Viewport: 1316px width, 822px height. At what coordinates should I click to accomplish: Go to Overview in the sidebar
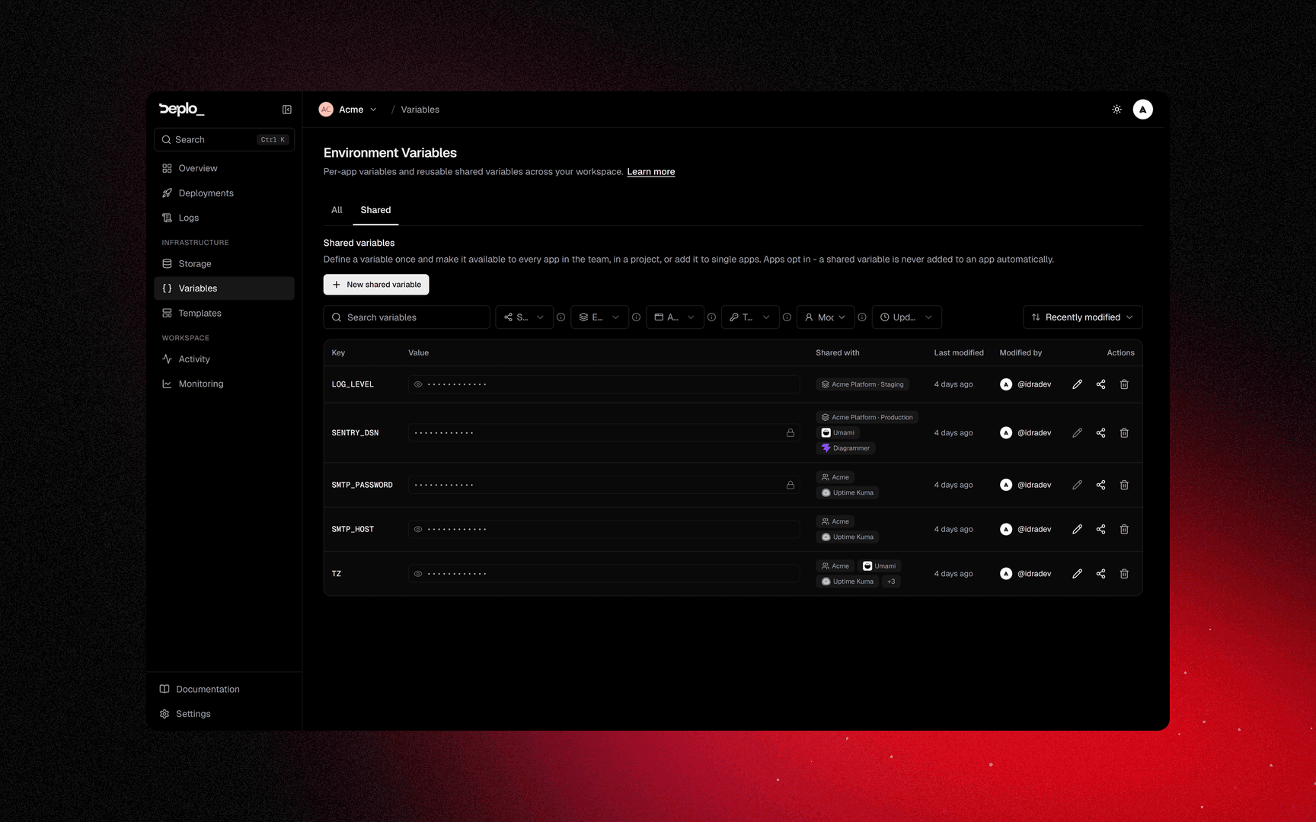tap(224, 168)
